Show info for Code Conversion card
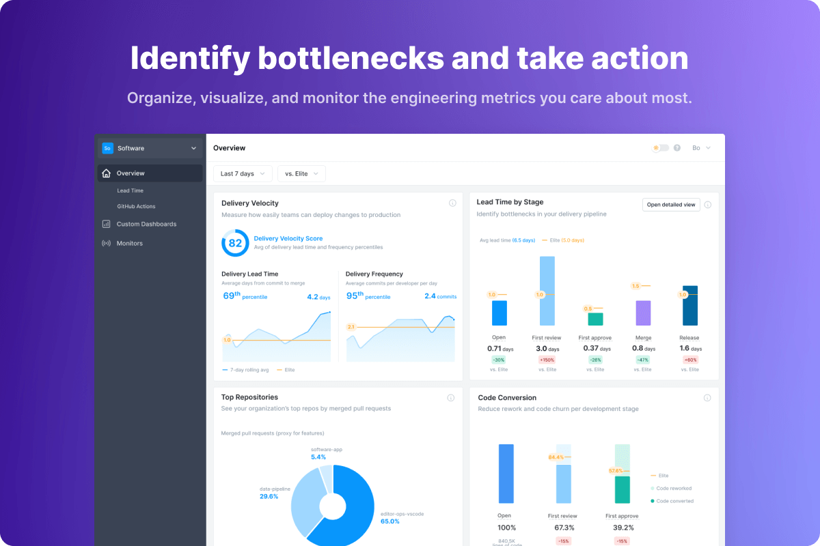This screenshot has width=820, height=546. pos(707,398)
